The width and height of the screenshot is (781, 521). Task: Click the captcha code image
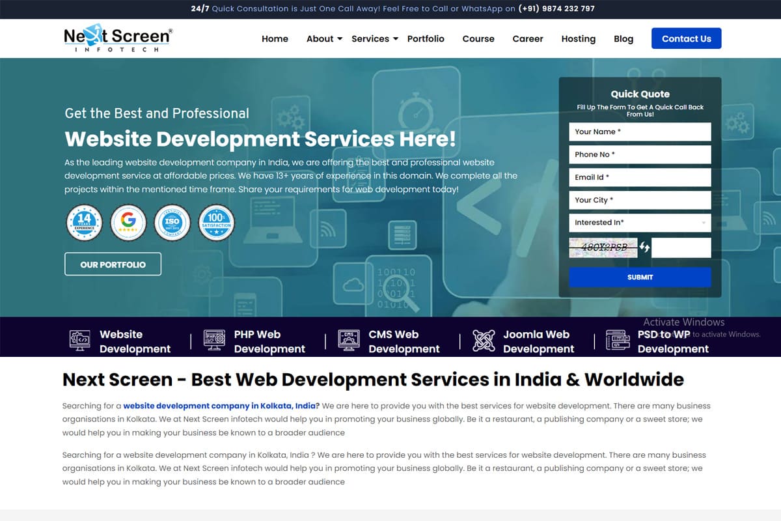point(603,247)
